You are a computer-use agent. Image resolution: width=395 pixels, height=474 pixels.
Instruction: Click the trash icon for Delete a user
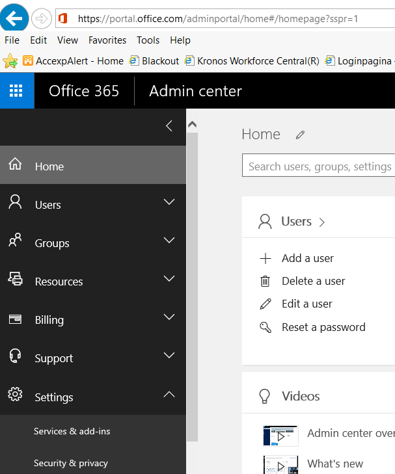(x=265, y=282)
